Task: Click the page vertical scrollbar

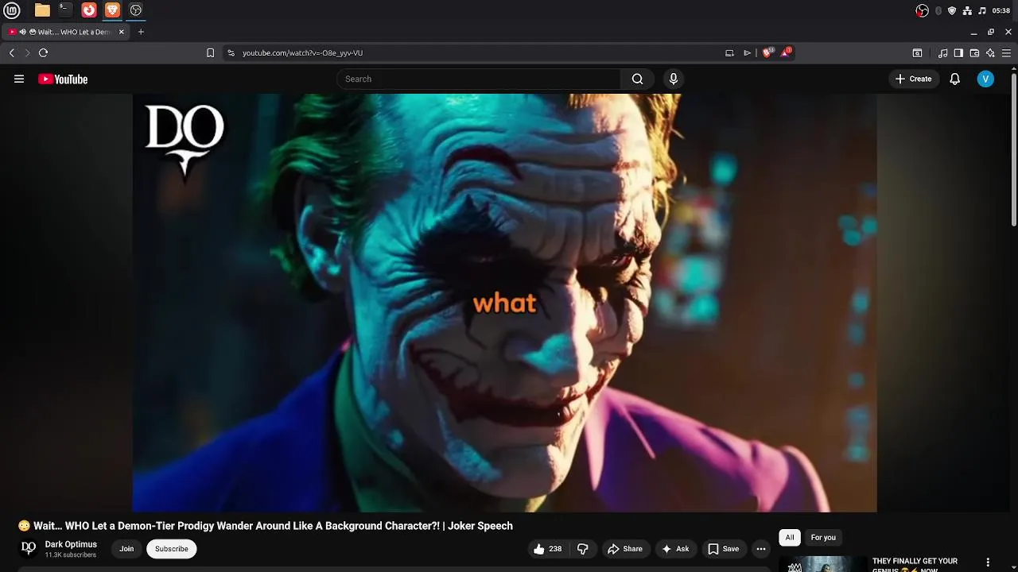Action: coord(1014,149)
